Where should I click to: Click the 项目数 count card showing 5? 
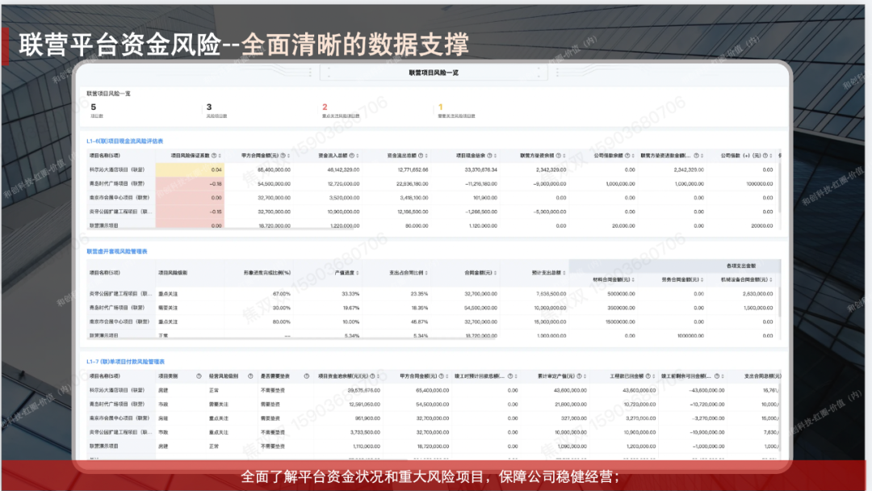94,107
